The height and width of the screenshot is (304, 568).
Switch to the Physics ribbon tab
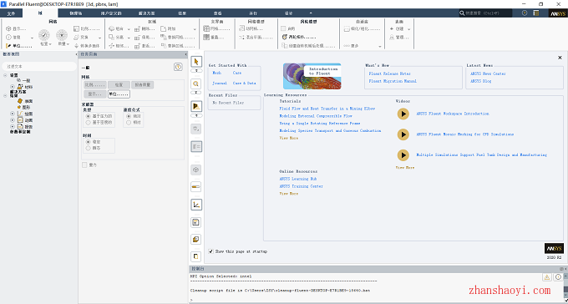(x=76, y=13)
